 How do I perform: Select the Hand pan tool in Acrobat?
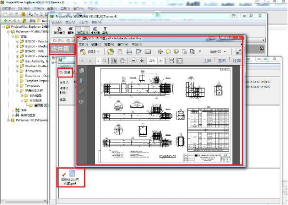[x=122, y=61]
